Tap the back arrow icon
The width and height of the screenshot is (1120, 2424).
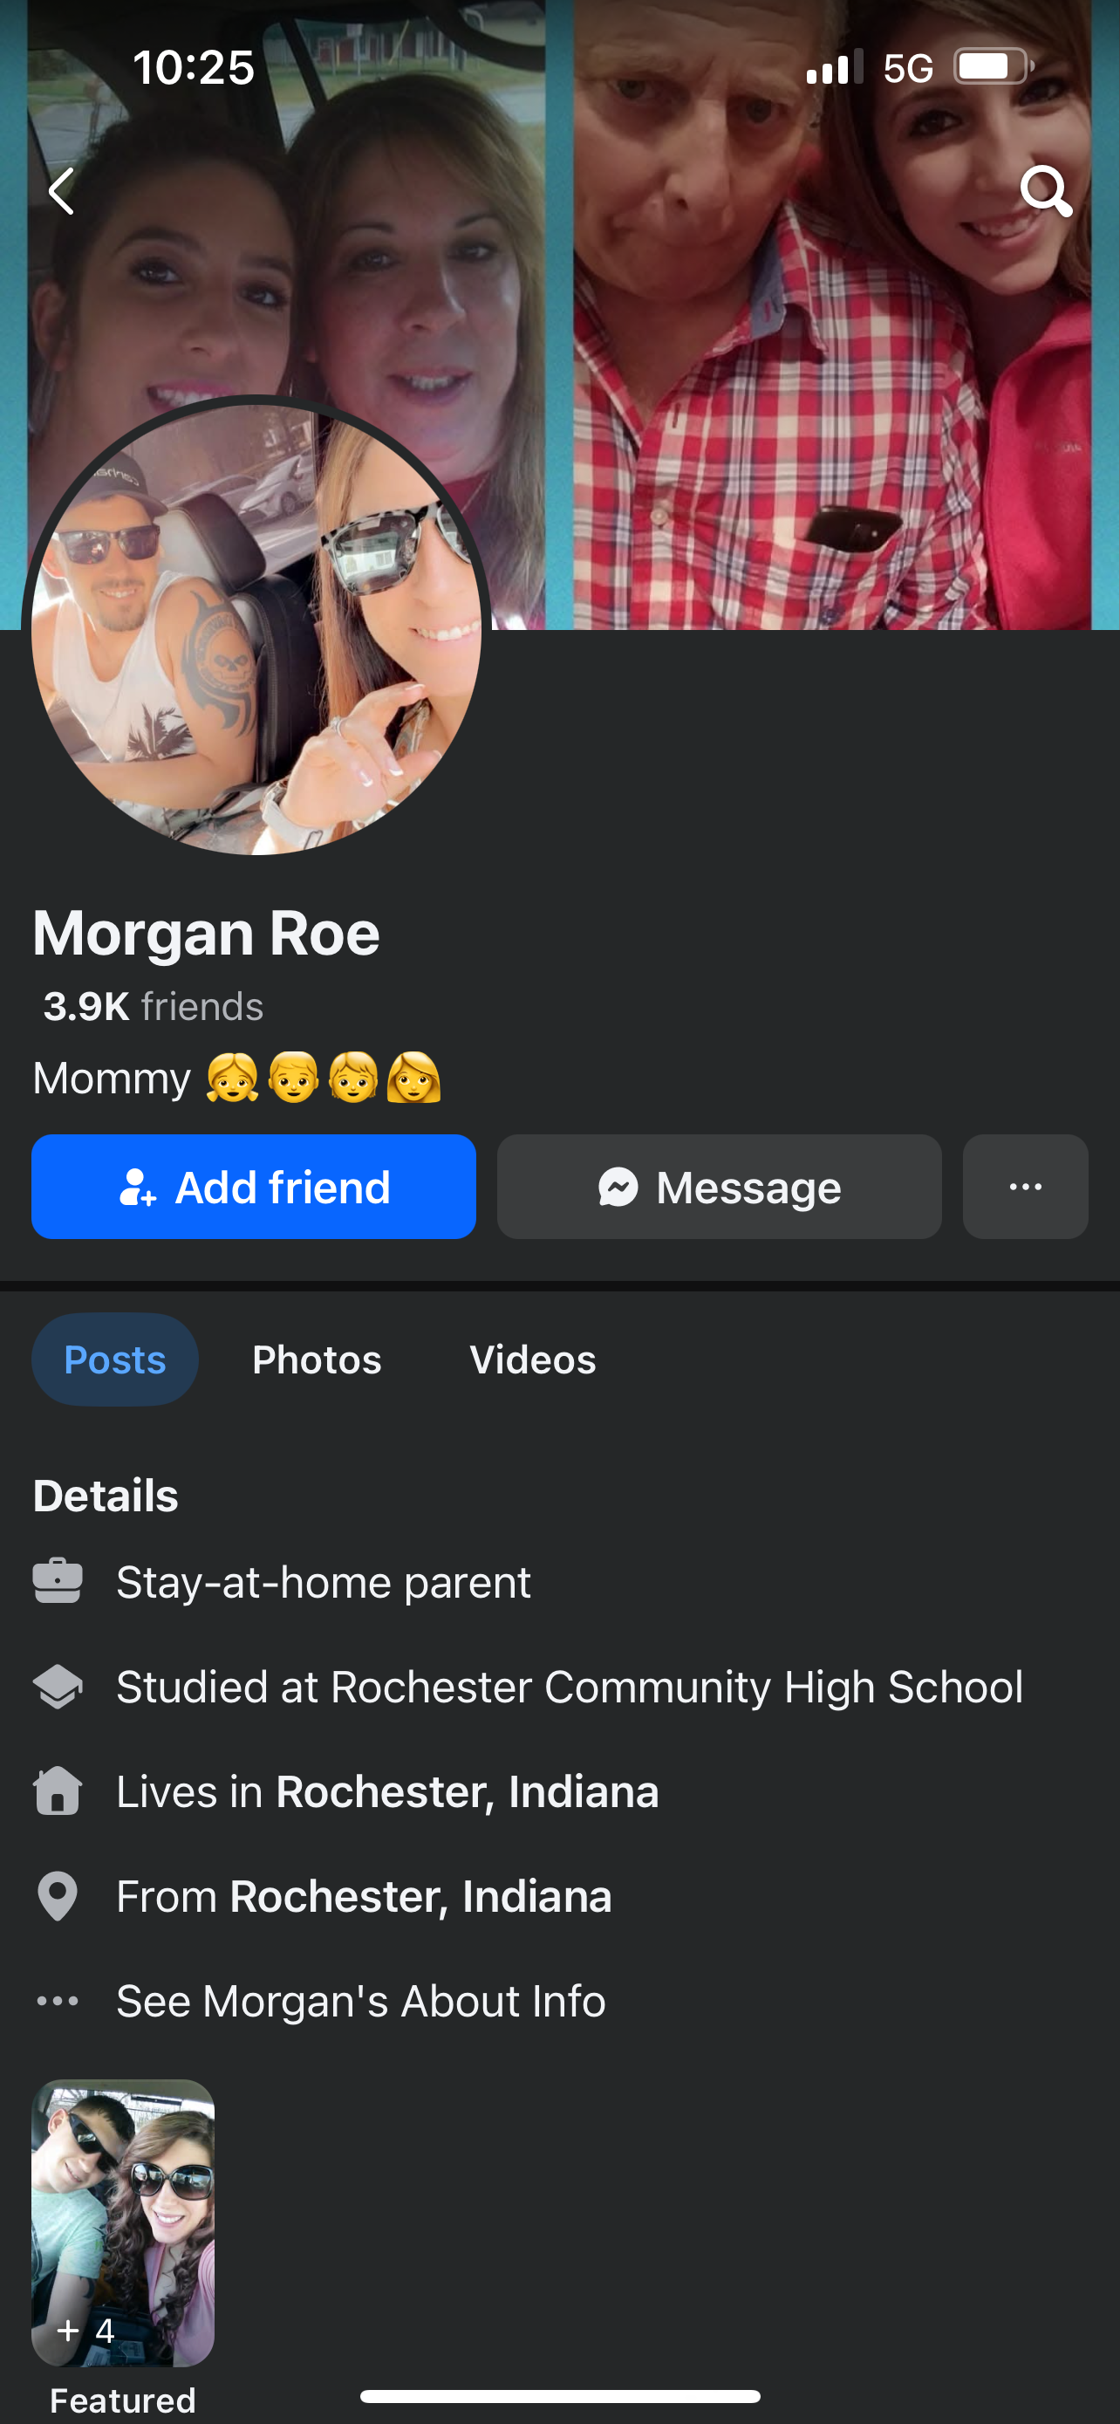click(61, 191)
